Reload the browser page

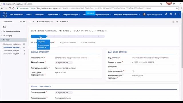[9, 8]
